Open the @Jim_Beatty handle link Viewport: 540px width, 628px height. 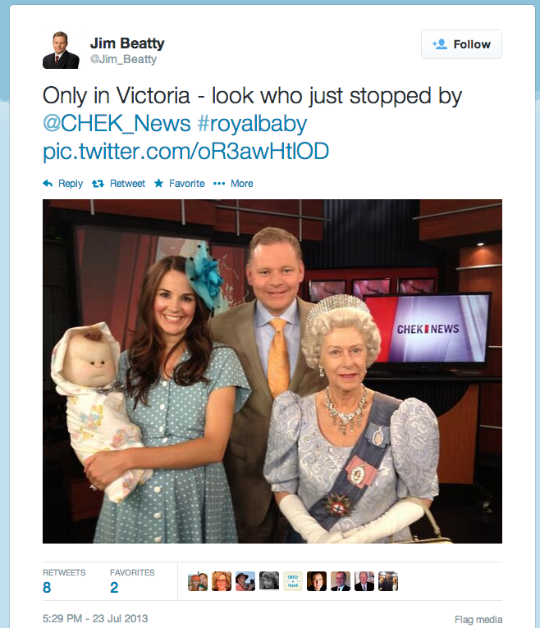coord(123,59)
